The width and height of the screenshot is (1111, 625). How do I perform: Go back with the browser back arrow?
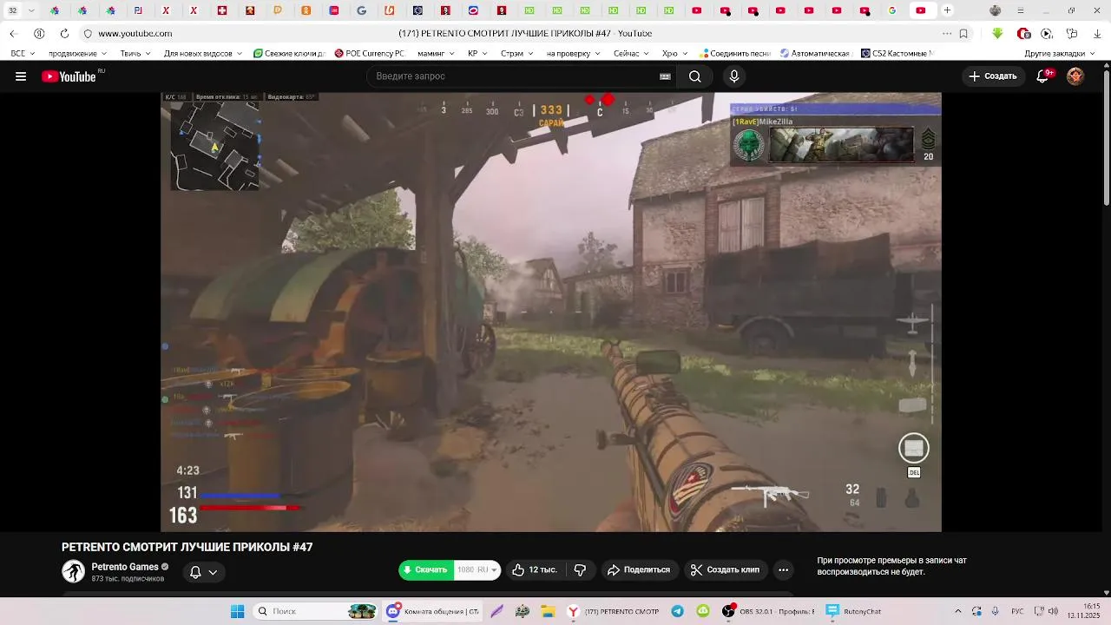[13, 33]
